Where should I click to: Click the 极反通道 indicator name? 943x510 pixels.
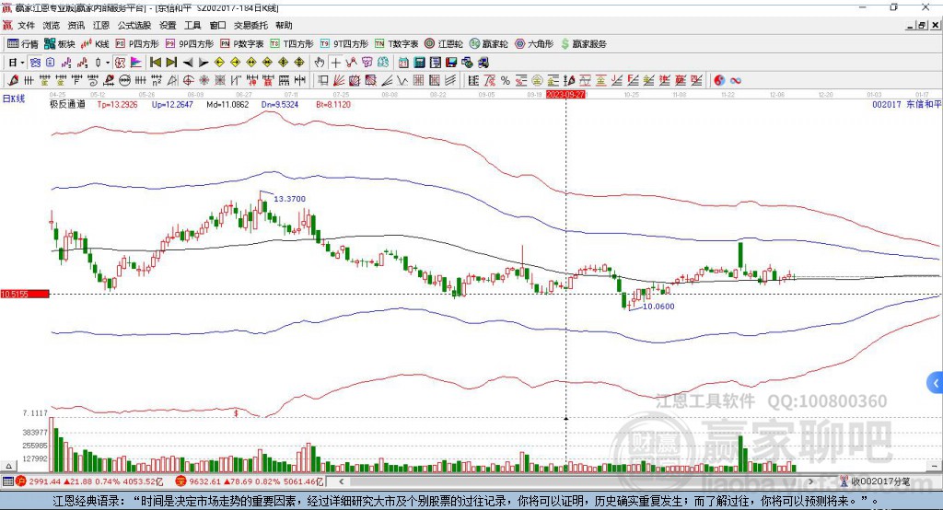(67, 104)
